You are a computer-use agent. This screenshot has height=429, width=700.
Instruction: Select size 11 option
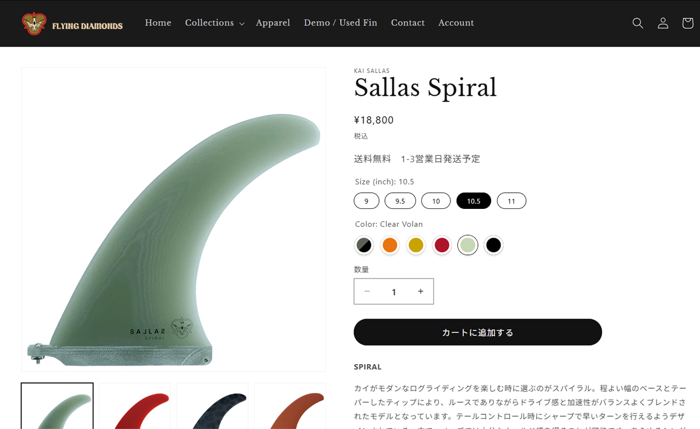tap(512, 201)
